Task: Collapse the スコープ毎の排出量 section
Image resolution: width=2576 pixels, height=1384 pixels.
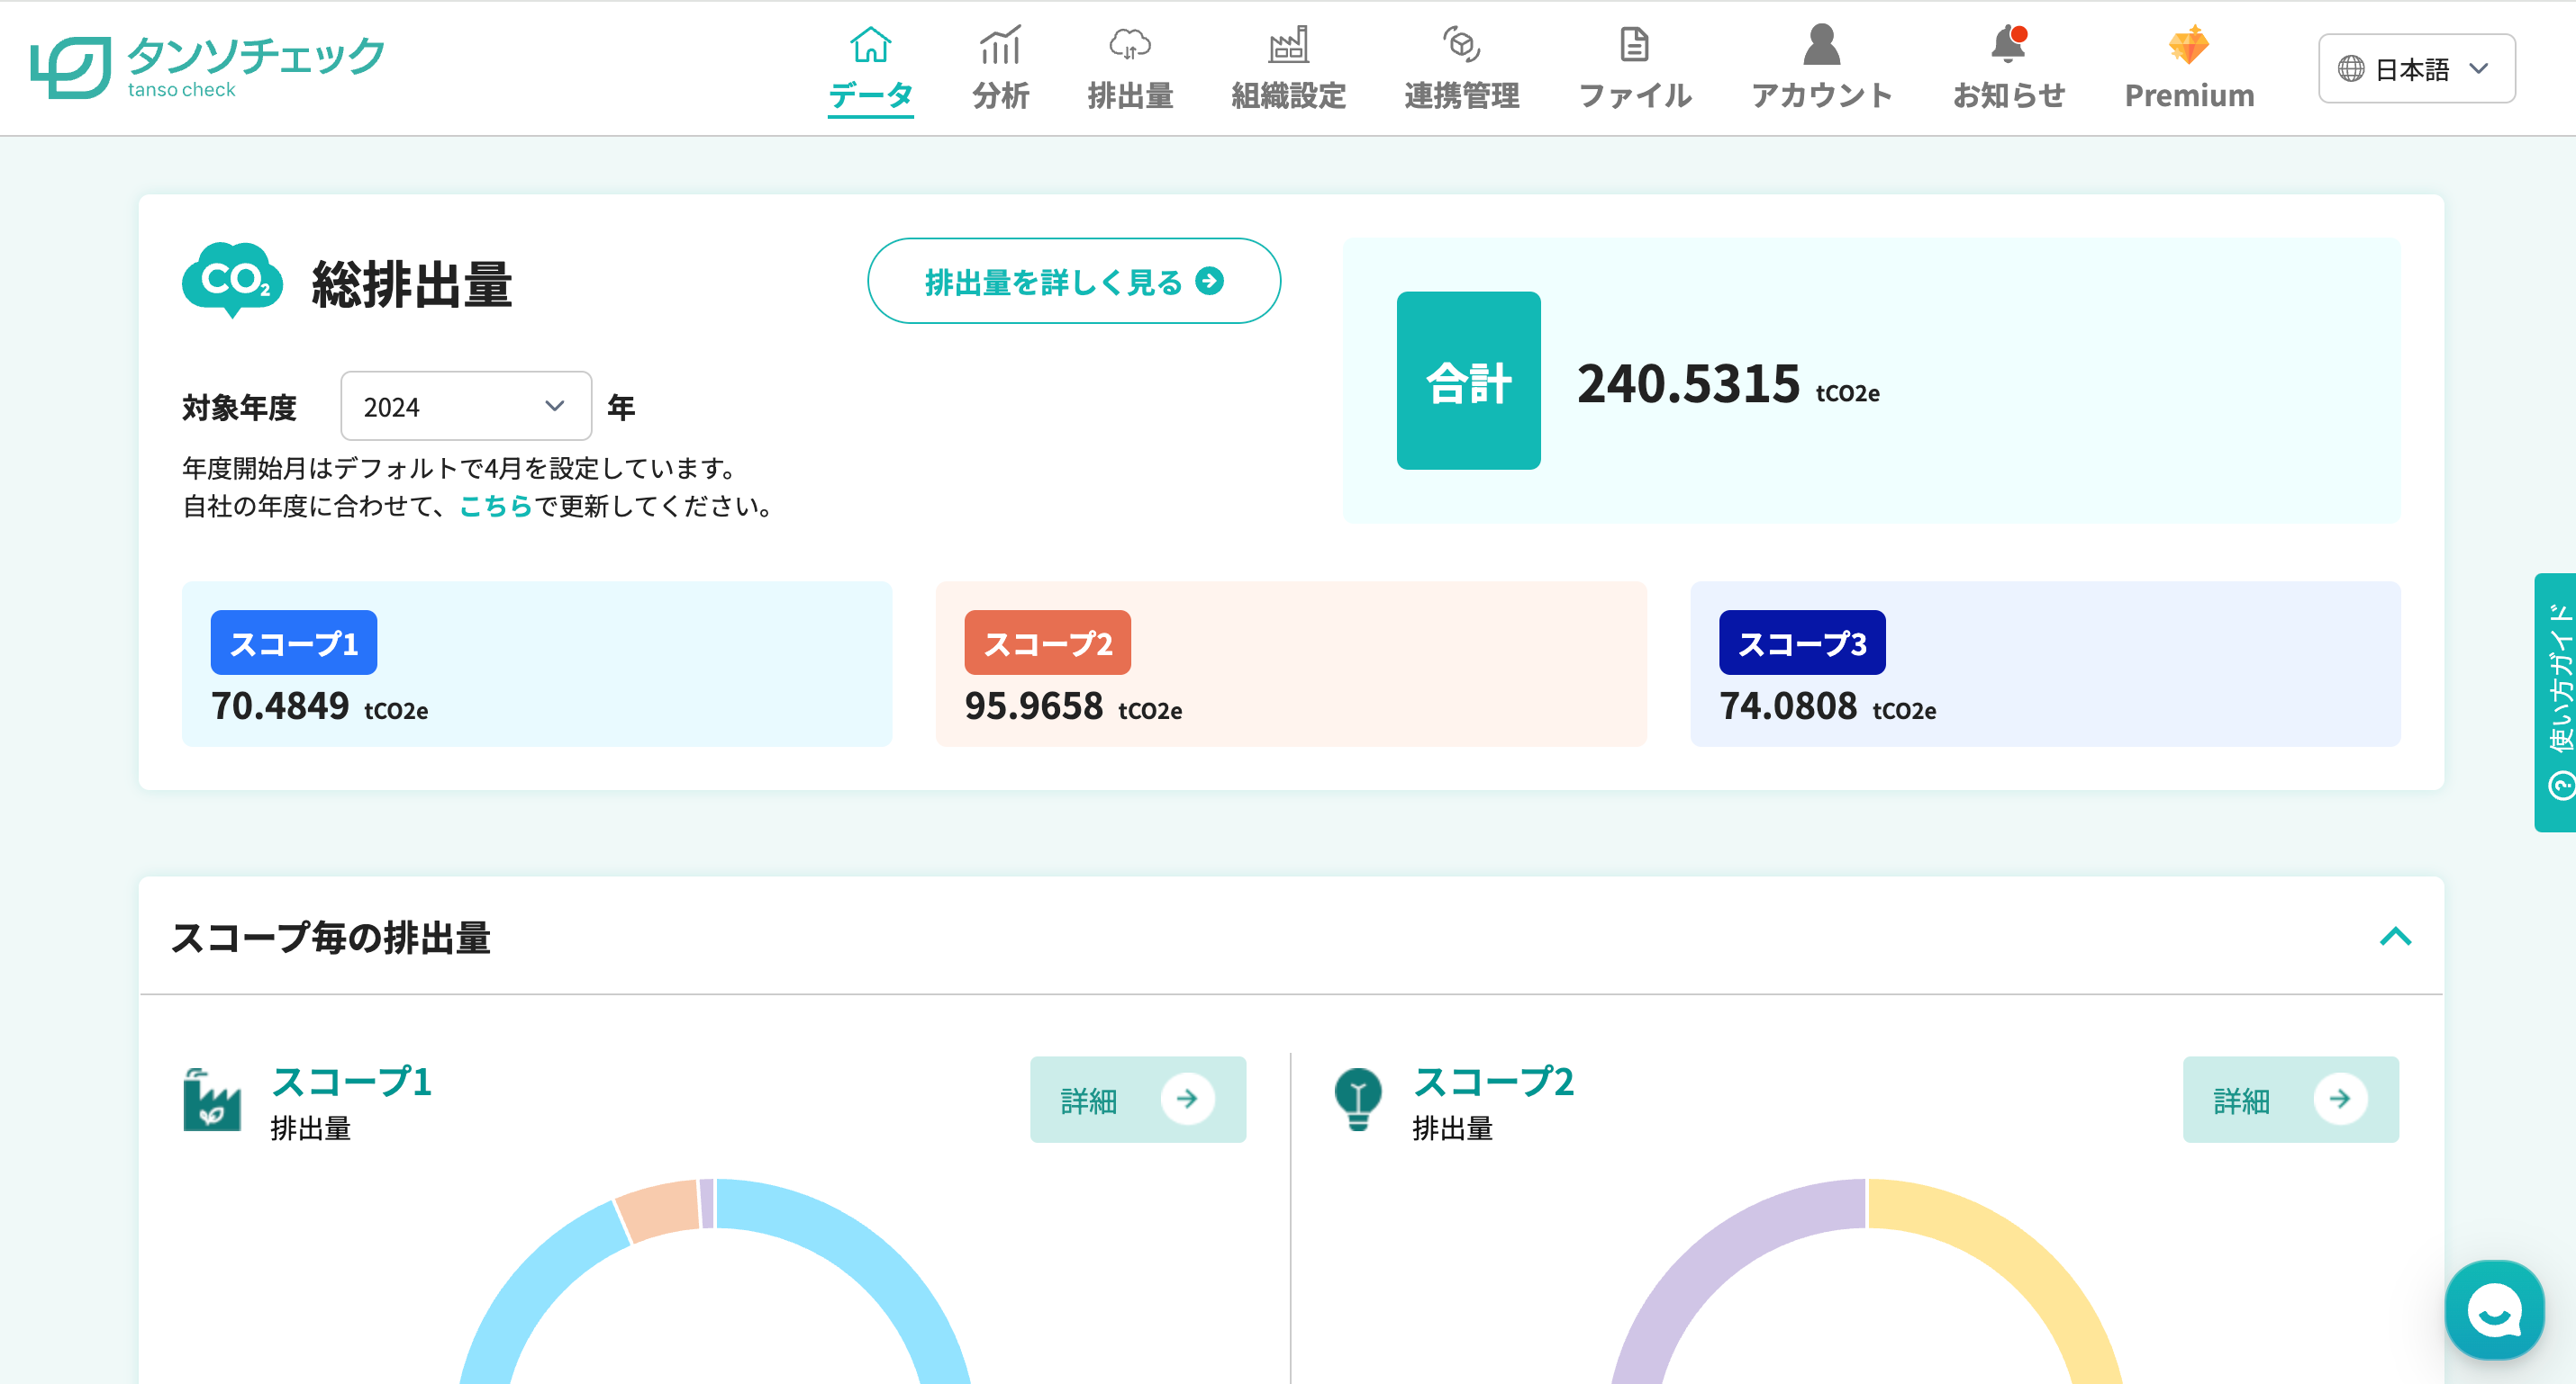Action: tap(2395, 937)
